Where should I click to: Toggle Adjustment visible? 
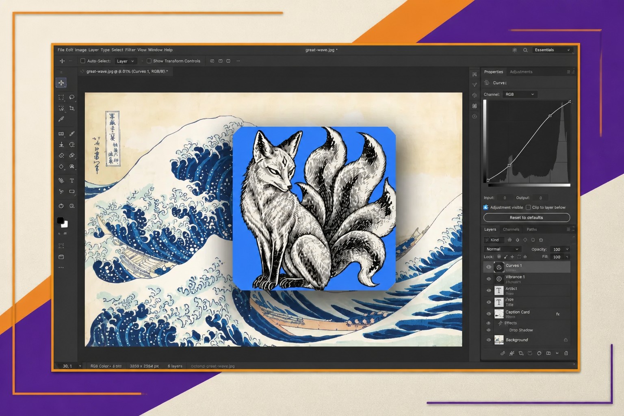point(486,207)
